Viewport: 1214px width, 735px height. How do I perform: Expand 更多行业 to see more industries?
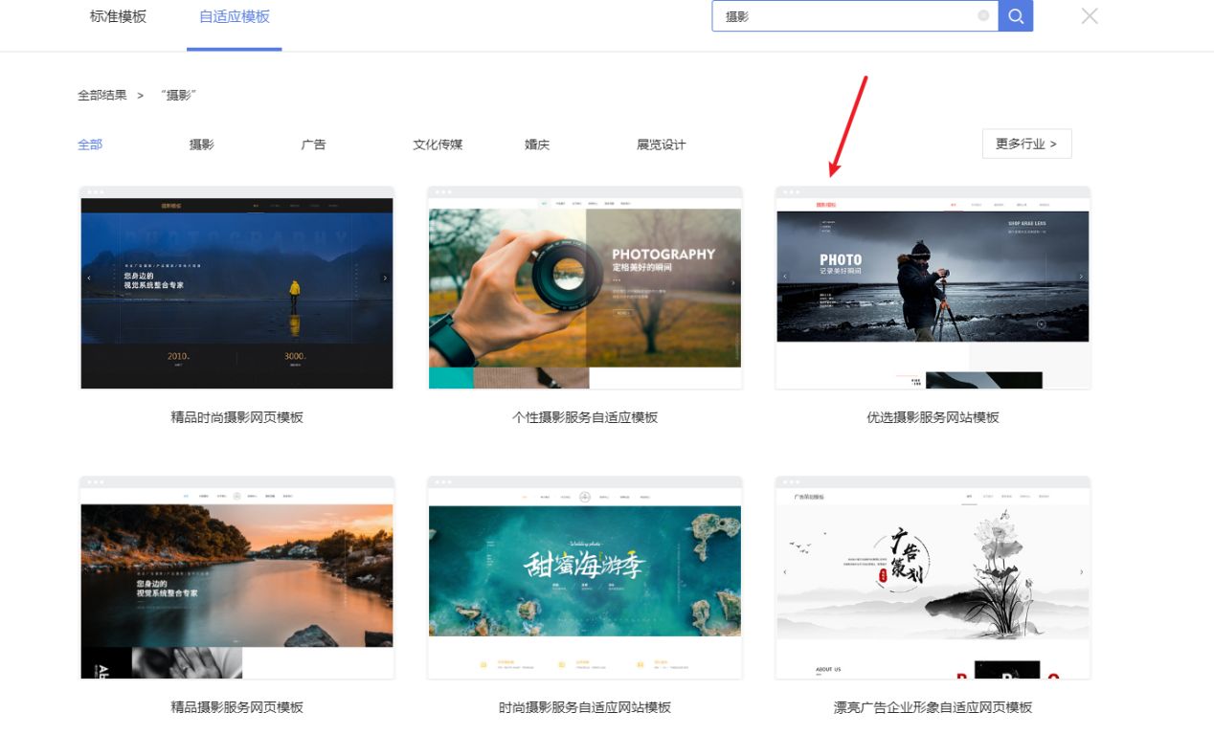click(1026, 143)
